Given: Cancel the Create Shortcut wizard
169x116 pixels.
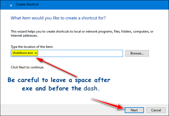Looking at the screenshot, I should pyautogui.click(x=156, y=110).
